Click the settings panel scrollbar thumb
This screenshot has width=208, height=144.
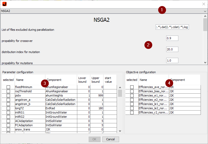(205, 25)
